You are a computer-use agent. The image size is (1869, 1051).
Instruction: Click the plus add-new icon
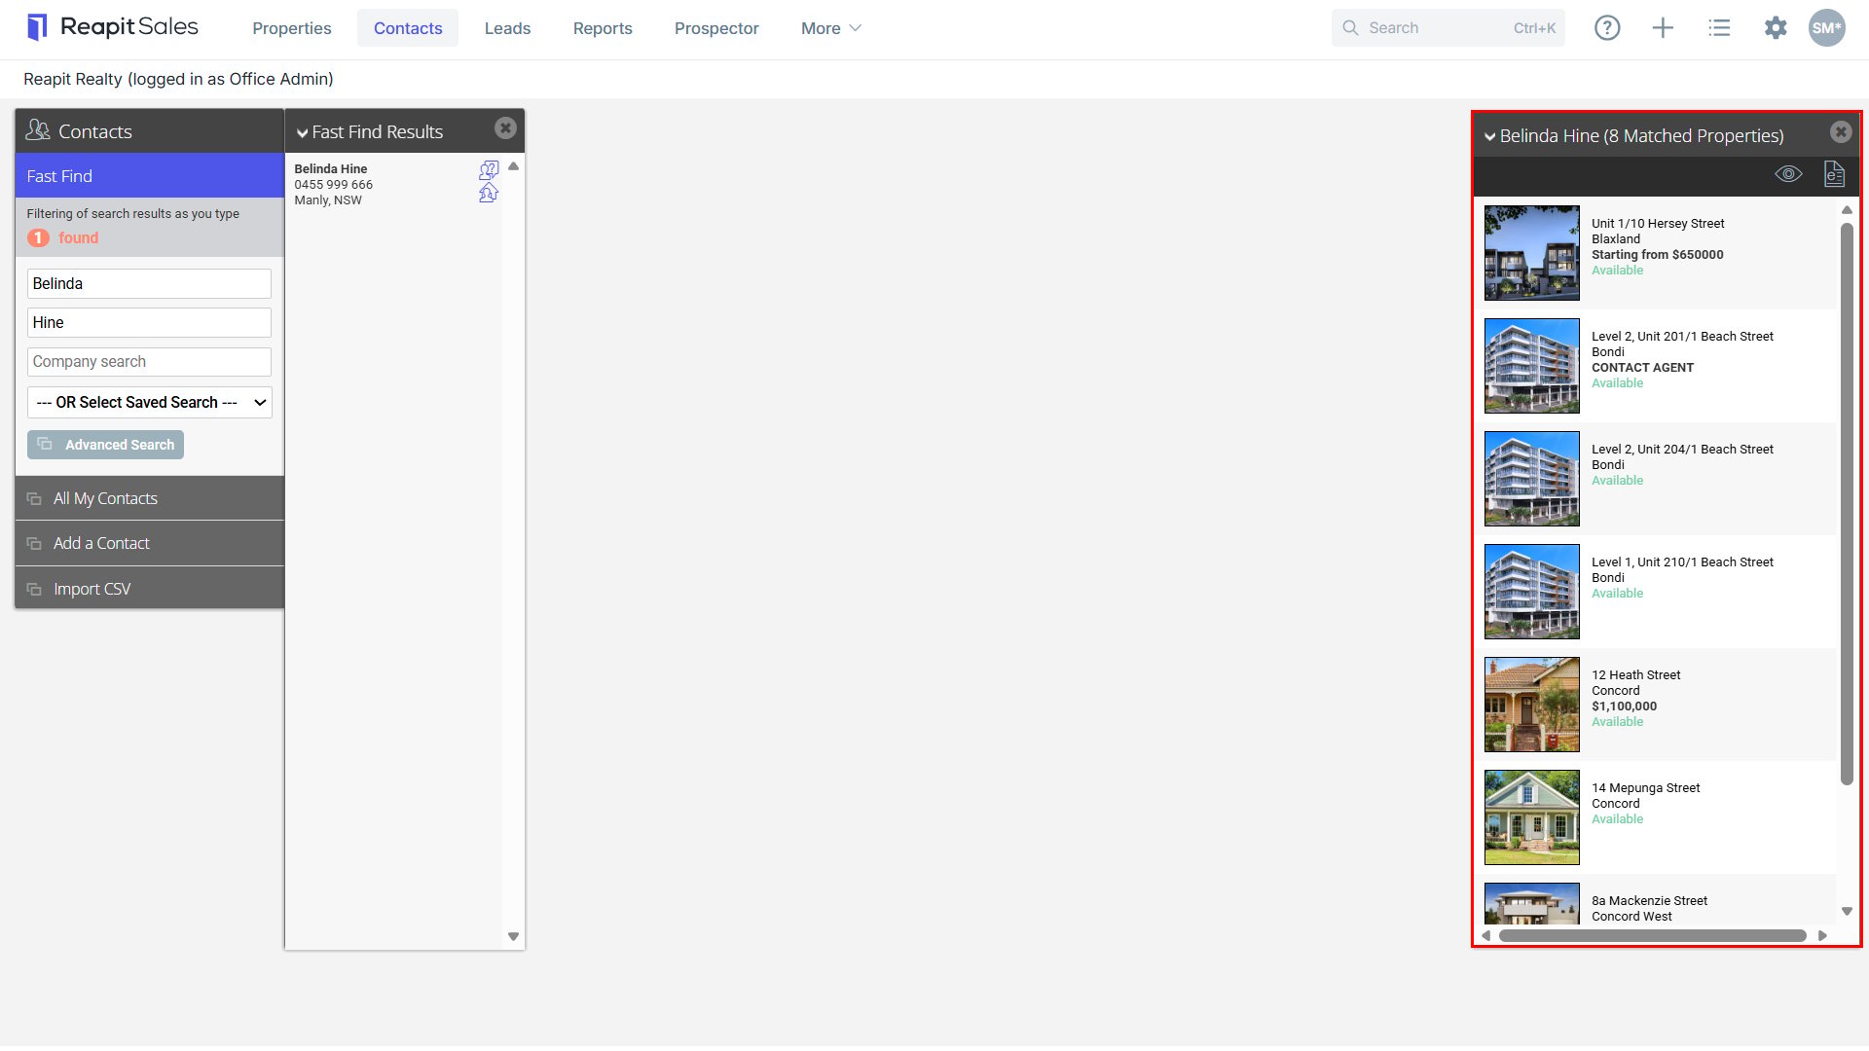1663,28
